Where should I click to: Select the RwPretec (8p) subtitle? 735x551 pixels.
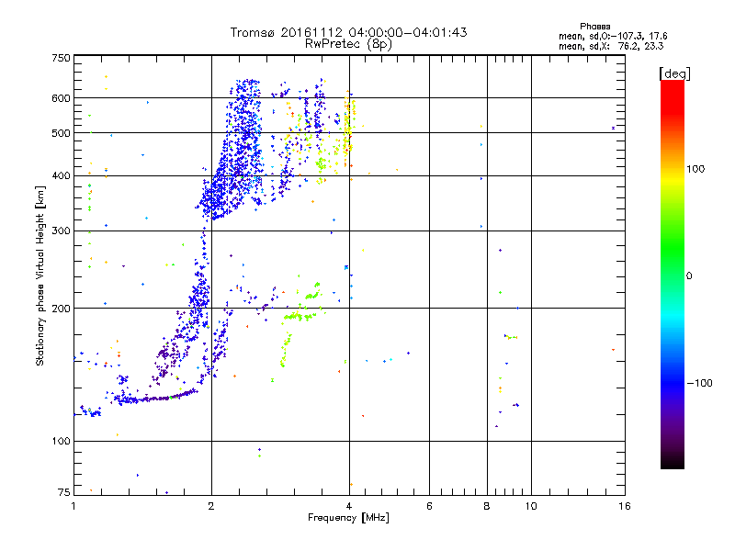[348, 43]
